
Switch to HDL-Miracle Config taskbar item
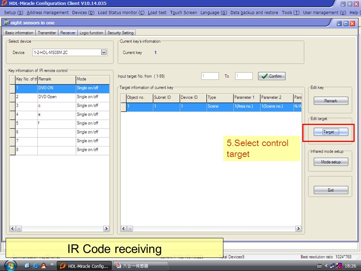84,266
